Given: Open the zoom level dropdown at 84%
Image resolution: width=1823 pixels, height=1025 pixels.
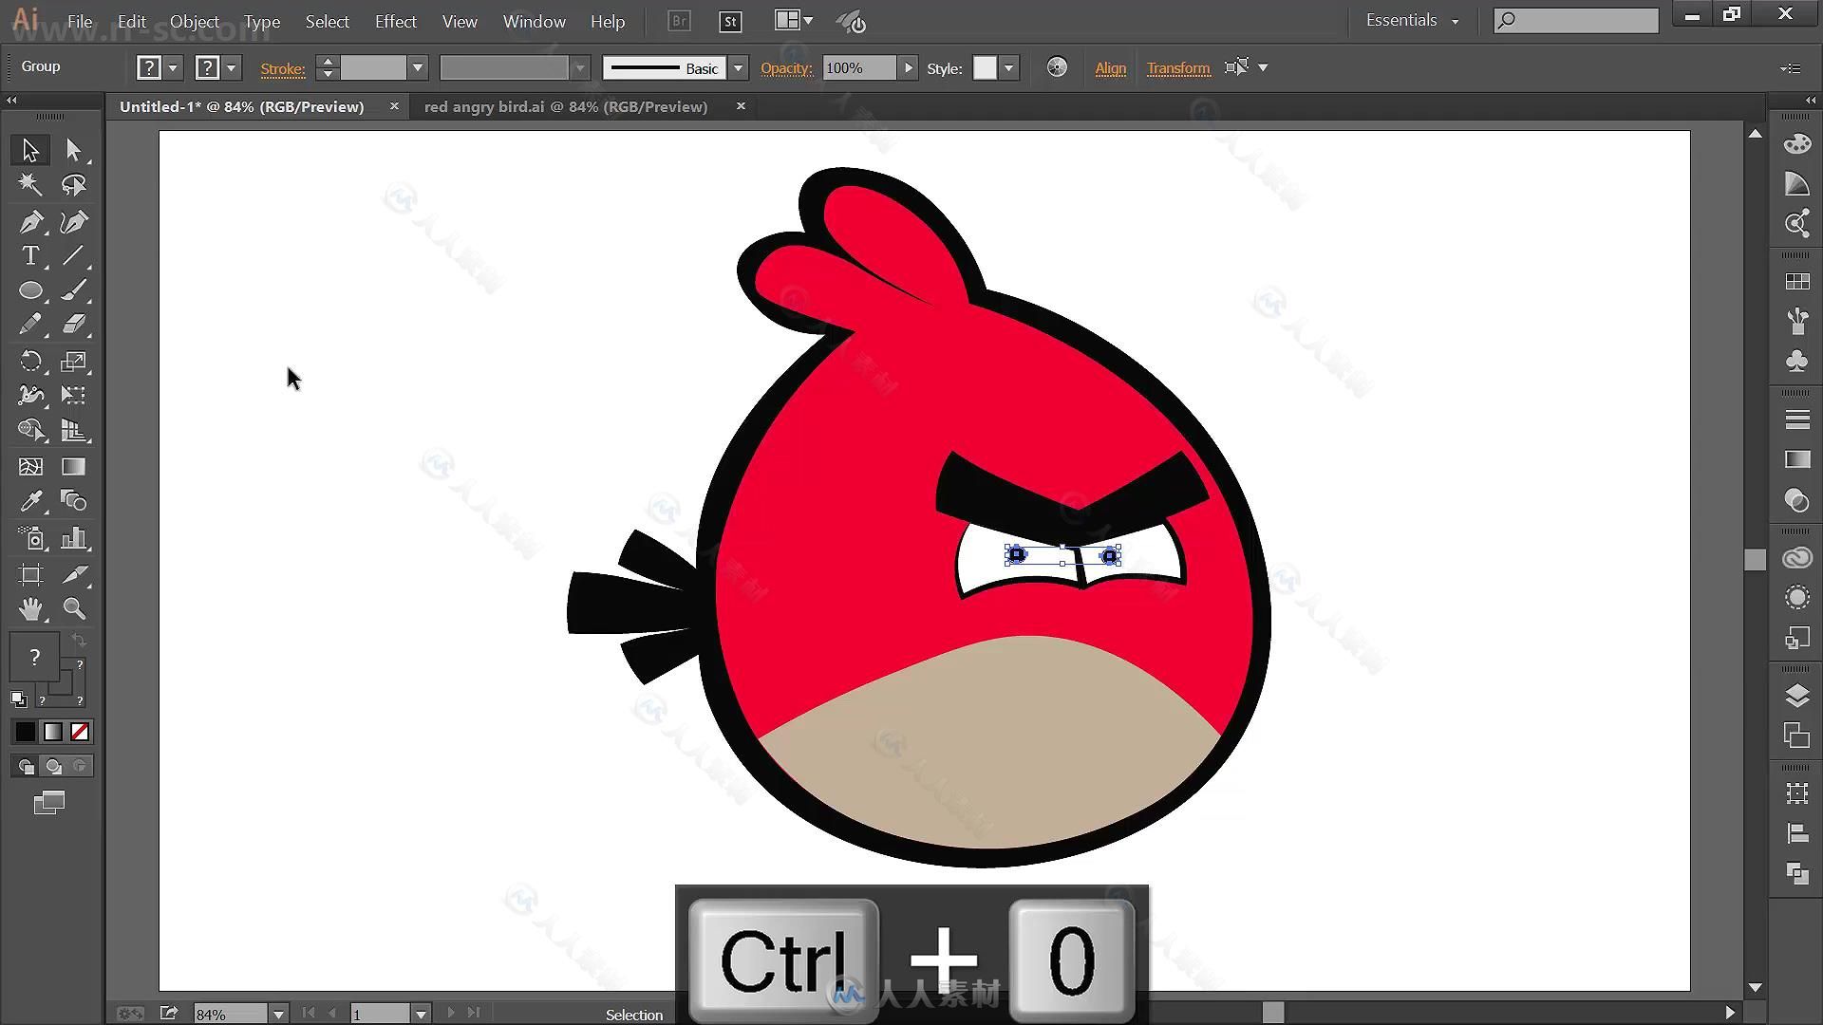Looking at the screenshot, I should [x=278, y=1015].
